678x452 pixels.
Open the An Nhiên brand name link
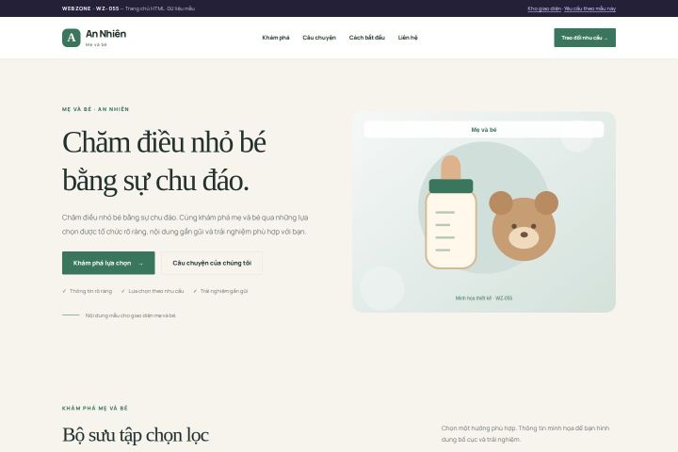coord(105,34)
